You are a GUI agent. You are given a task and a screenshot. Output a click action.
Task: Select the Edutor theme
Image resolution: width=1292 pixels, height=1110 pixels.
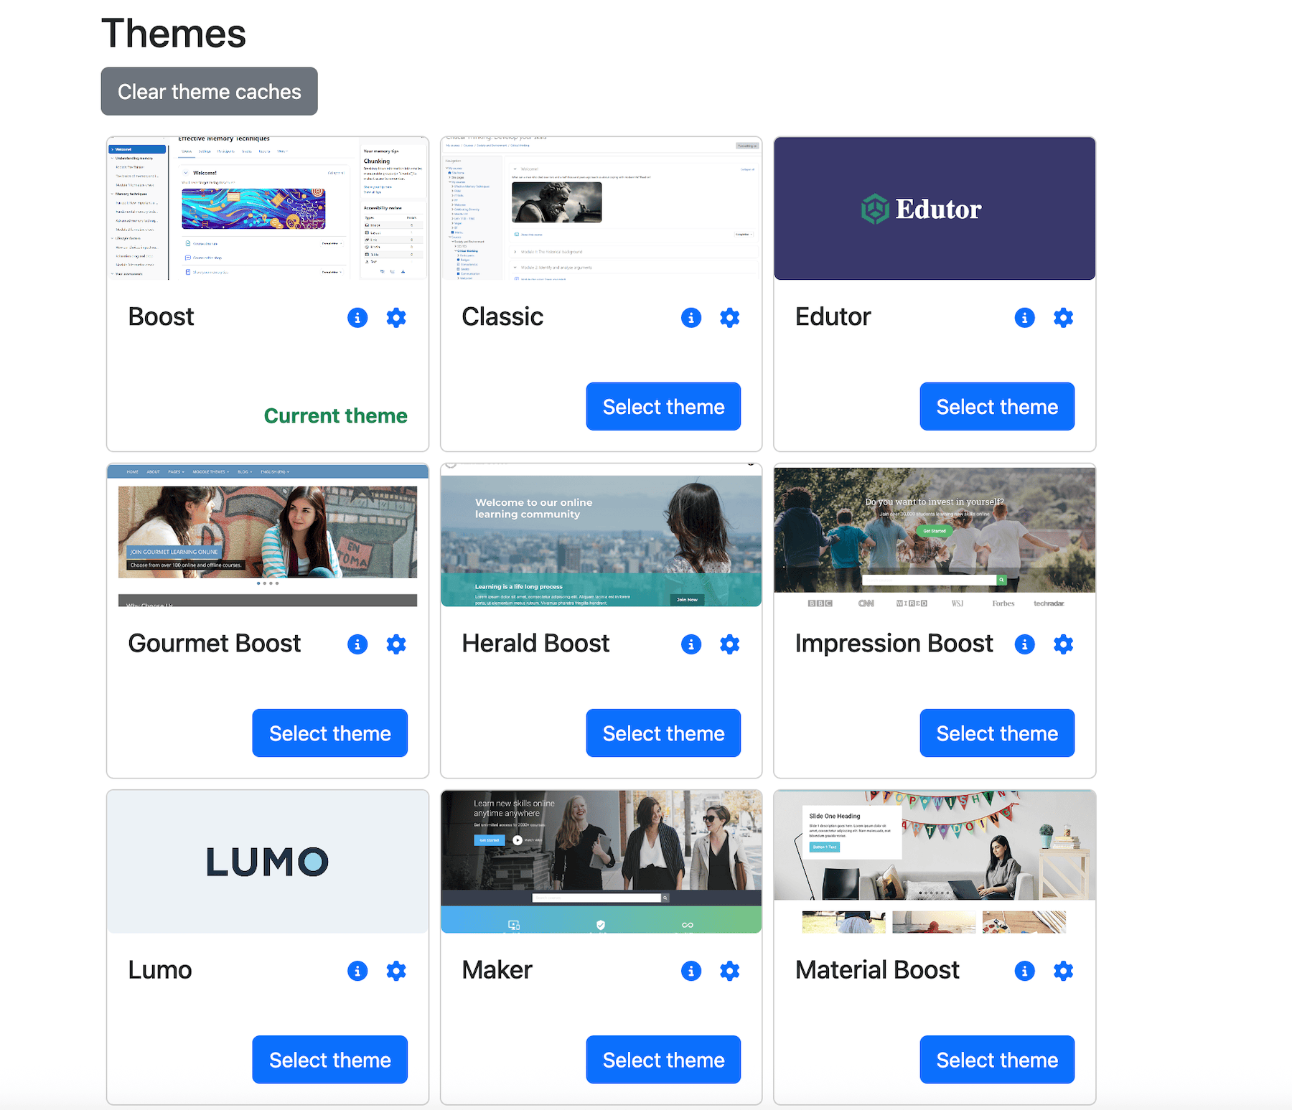(996, 406)
